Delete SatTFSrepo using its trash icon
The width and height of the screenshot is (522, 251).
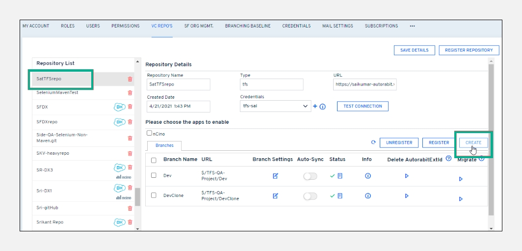(130, 79)
